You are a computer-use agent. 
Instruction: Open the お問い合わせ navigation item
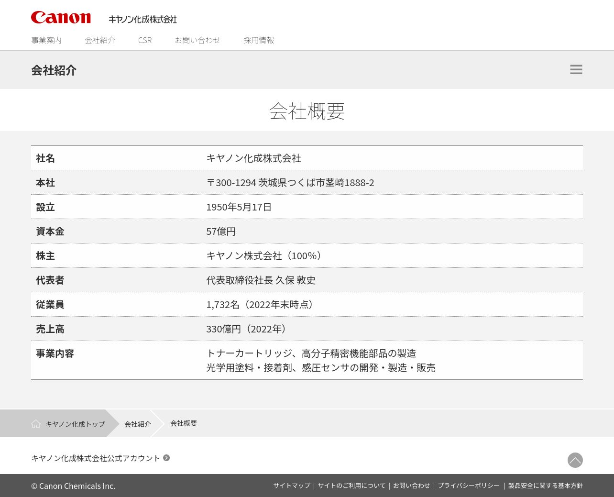(197, 40)
